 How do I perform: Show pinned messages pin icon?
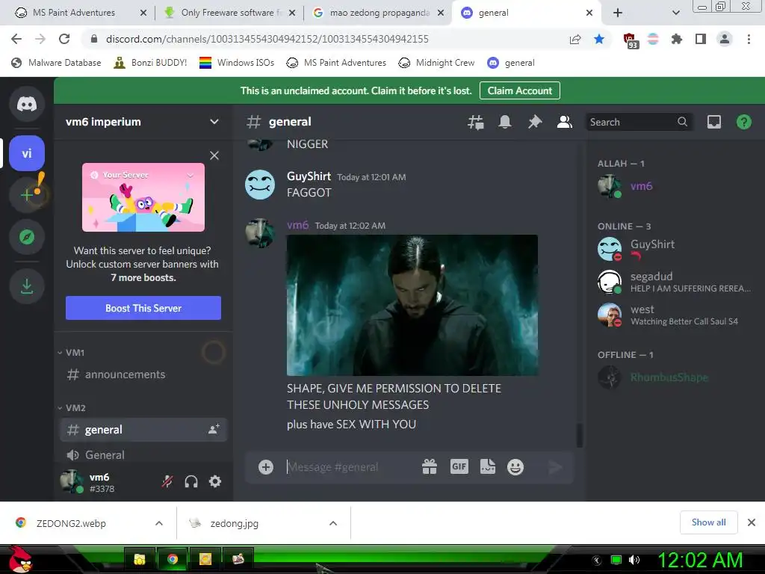click(535, 122)
